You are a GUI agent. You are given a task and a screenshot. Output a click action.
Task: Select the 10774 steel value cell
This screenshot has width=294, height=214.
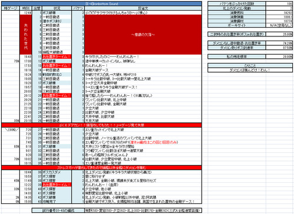[279, 21]
